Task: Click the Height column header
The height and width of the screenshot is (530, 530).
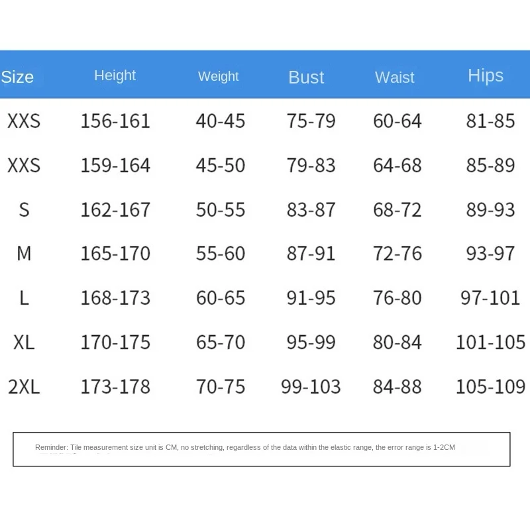Action: [x=115, y=76]
